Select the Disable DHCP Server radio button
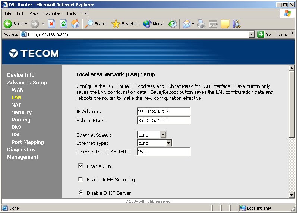This screenshot has height=213, width=297. [80, 193]
